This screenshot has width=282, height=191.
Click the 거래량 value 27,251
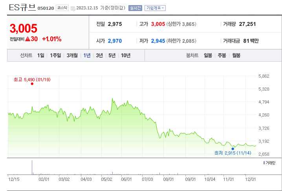tap(247, 24)
